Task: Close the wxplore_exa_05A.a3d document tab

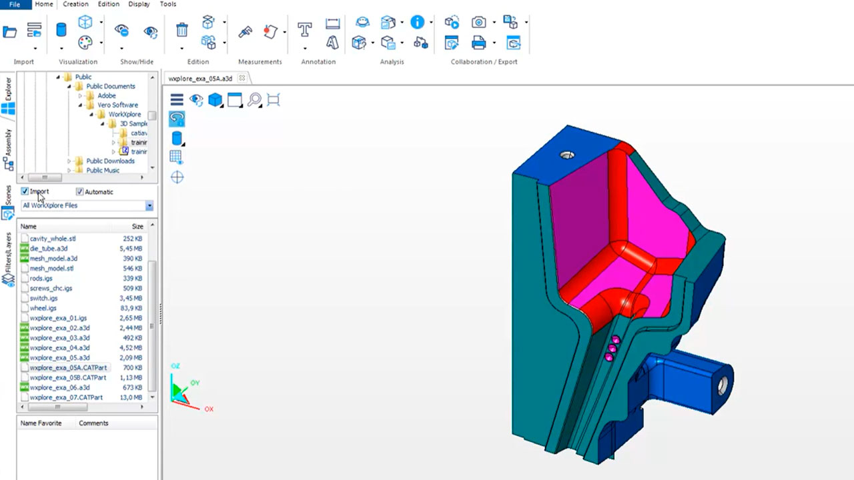Action: [242, 78]
